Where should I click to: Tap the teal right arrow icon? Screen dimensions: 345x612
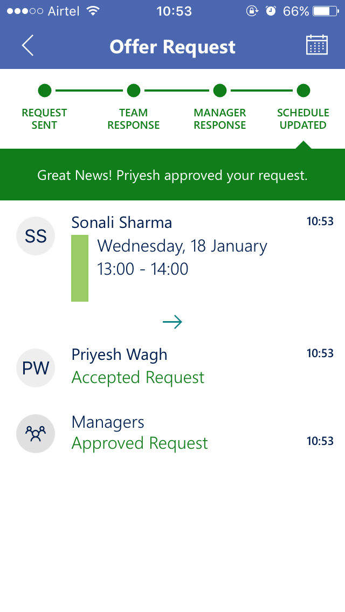coord(172,322)
